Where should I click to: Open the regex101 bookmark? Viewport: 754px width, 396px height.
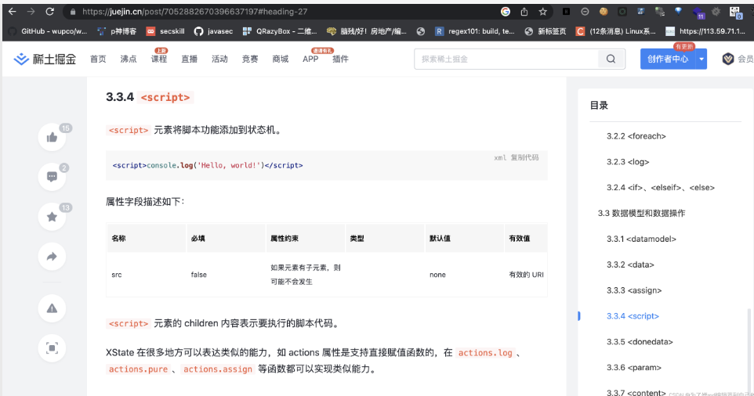coord(475,31)
